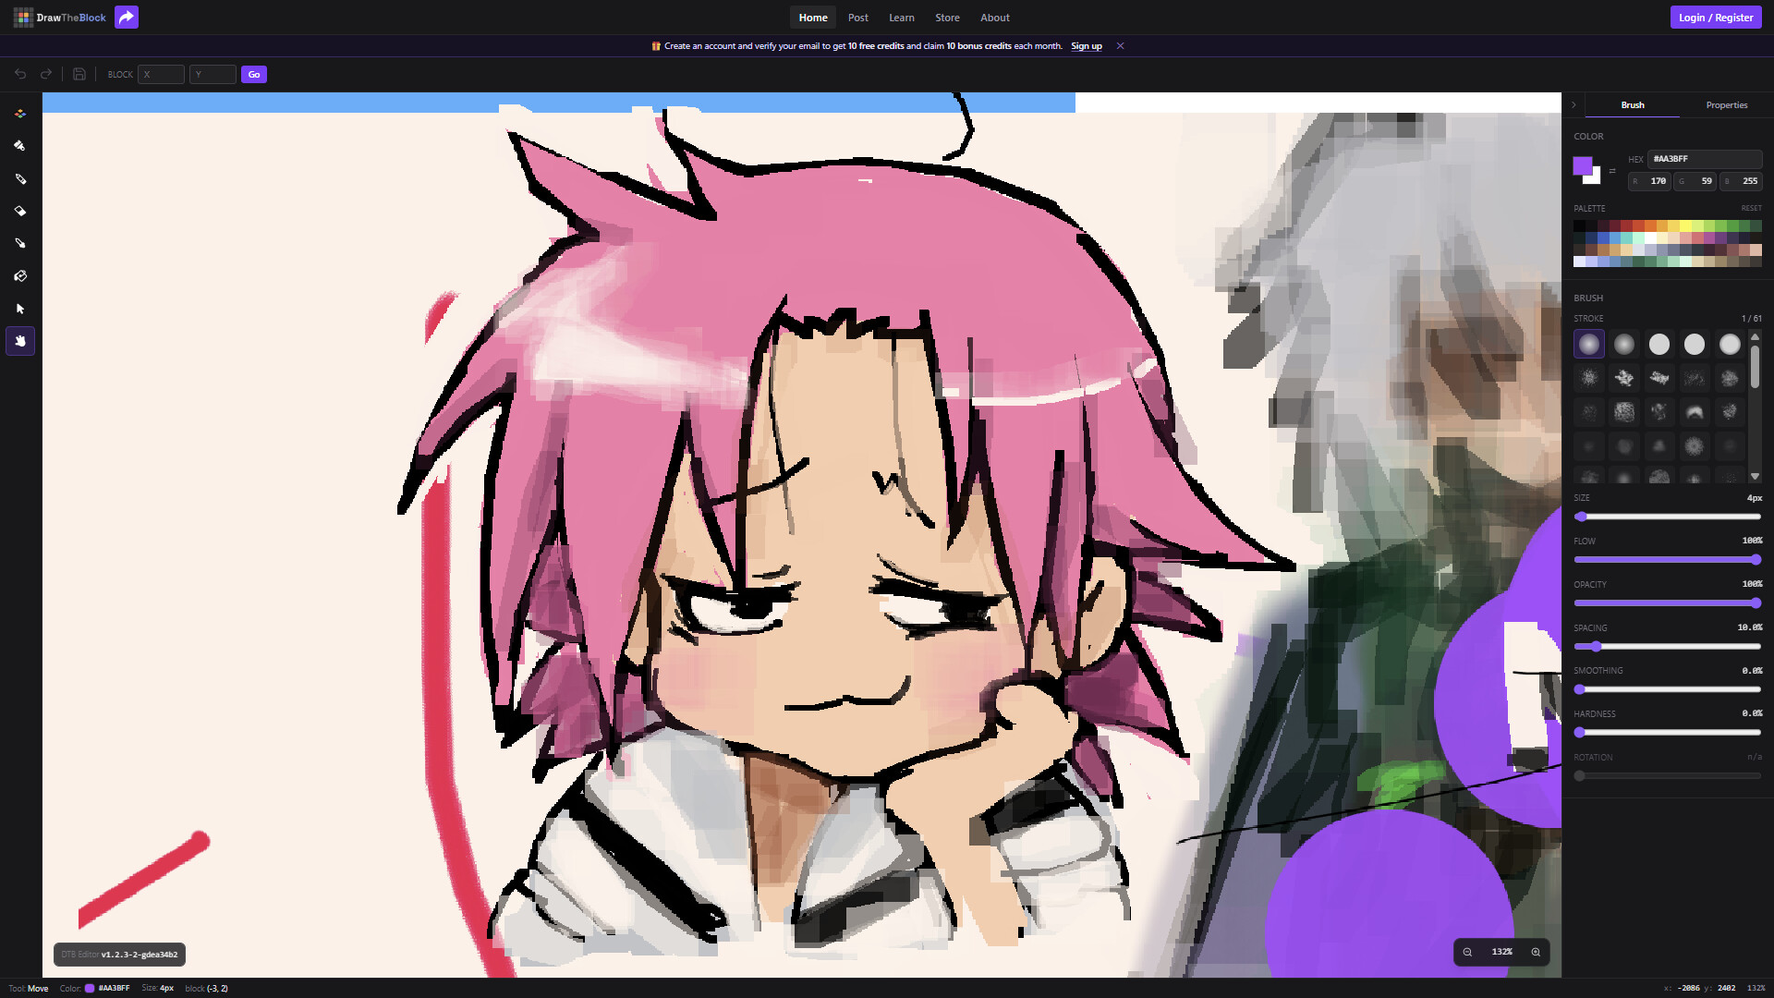1774x998 pixels.
Task: Click the Size slider track
Action: [x=1668, y=517]
